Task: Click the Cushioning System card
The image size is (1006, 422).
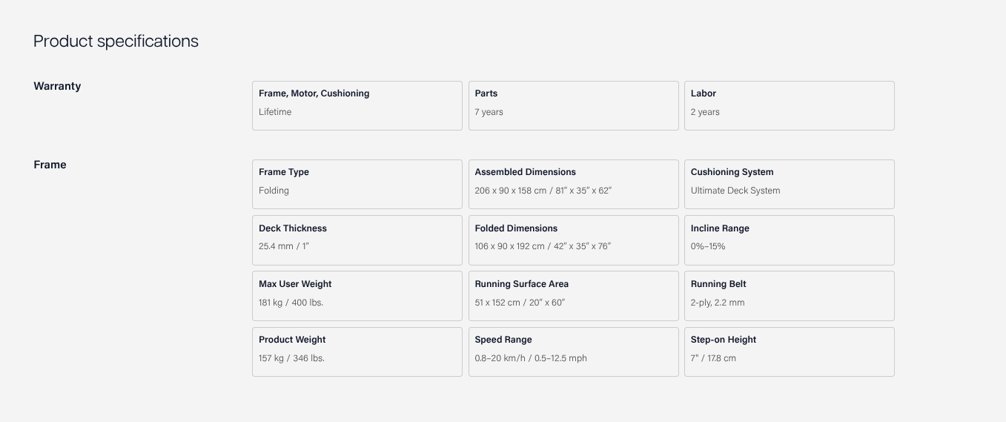Action: (x=789, y=184)
